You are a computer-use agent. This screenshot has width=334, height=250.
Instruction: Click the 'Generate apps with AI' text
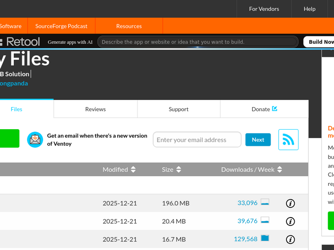tap(70, 42)
